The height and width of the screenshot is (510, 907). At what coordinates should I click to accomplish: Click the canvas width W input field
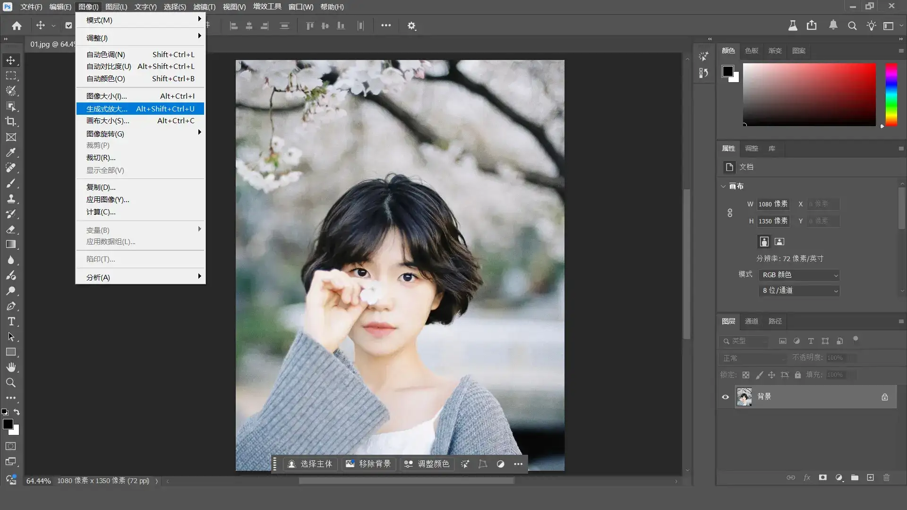[x=773, y=204]
